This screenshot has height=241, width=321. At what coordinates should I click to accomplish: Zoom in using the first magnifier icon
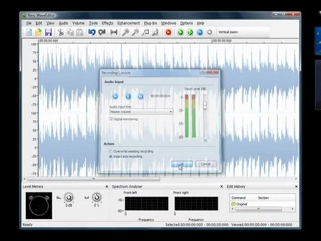point(126,32)
